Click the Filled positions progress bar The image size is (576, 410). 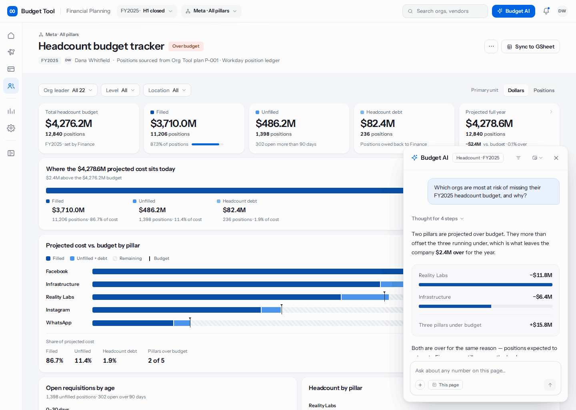208,144
